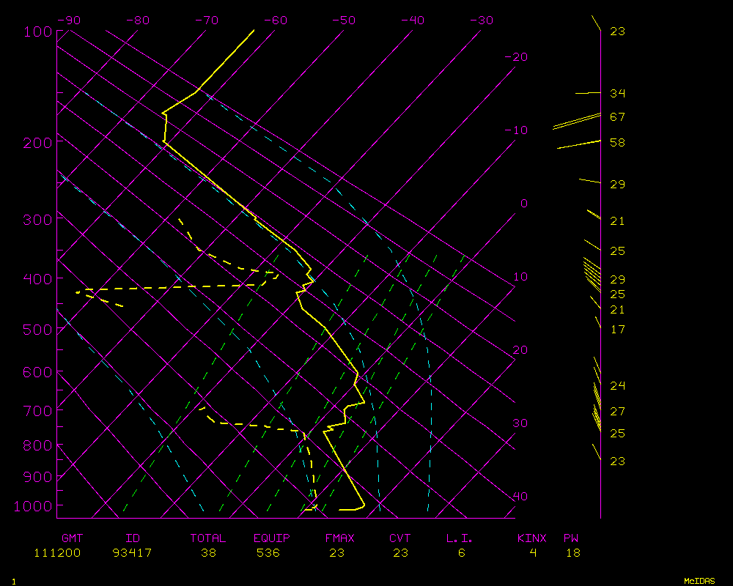733x586 pixels.
Task: Click the 1000 pressure level label
Action: click(x=33, y=506)
